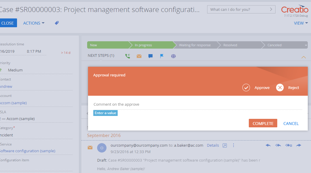
Task: Open the three-dot email options menu
Action: point(234,145)
